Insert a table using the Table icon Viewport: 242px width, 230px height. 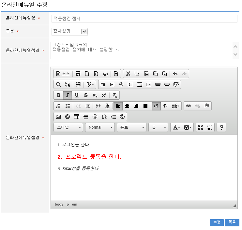point(77,117)
